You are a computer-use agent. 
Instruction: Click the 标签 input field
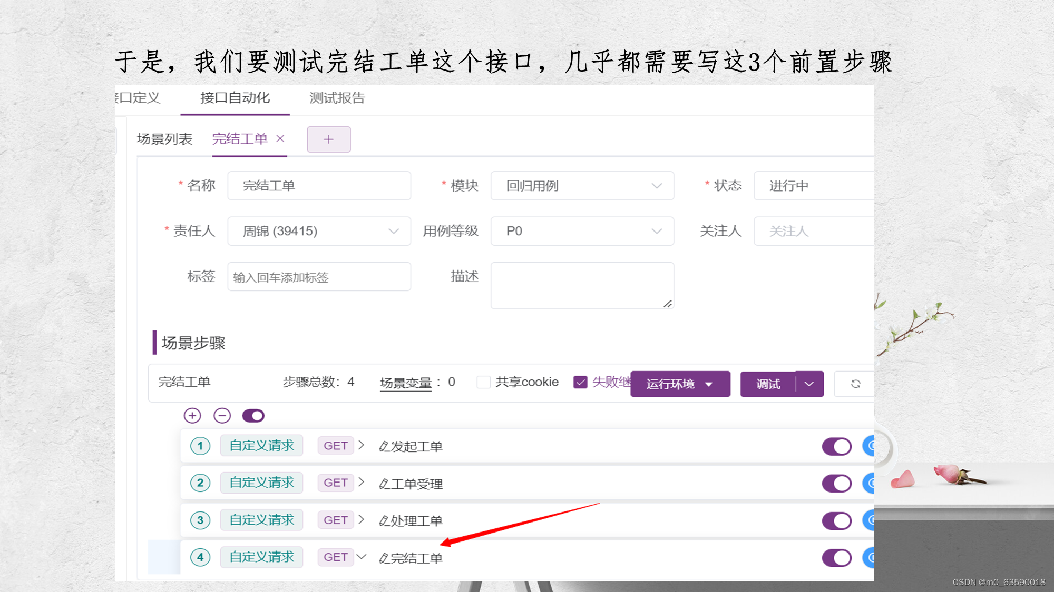click(x=319, y=277)
